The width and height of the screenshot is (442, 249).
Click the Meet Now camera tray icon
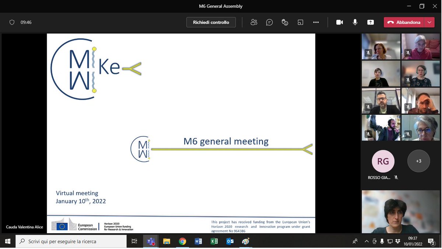coord(375,241)
